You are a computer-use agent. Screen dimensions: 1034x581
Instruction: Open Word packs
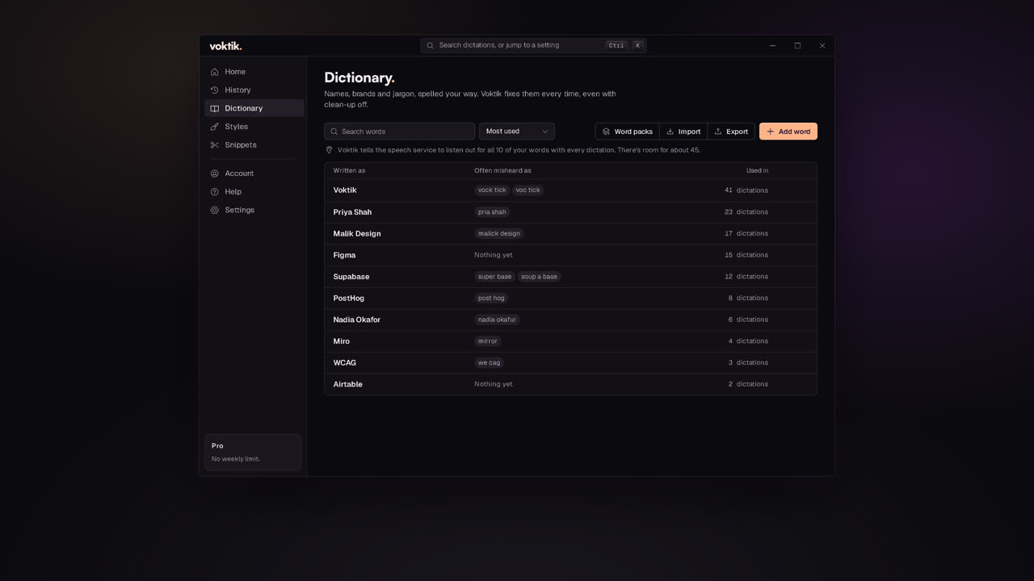(x=628, y=132)
